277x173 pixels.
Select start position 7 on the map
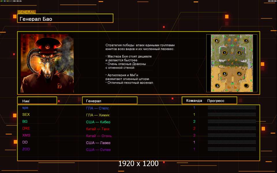tap(246, 41)
